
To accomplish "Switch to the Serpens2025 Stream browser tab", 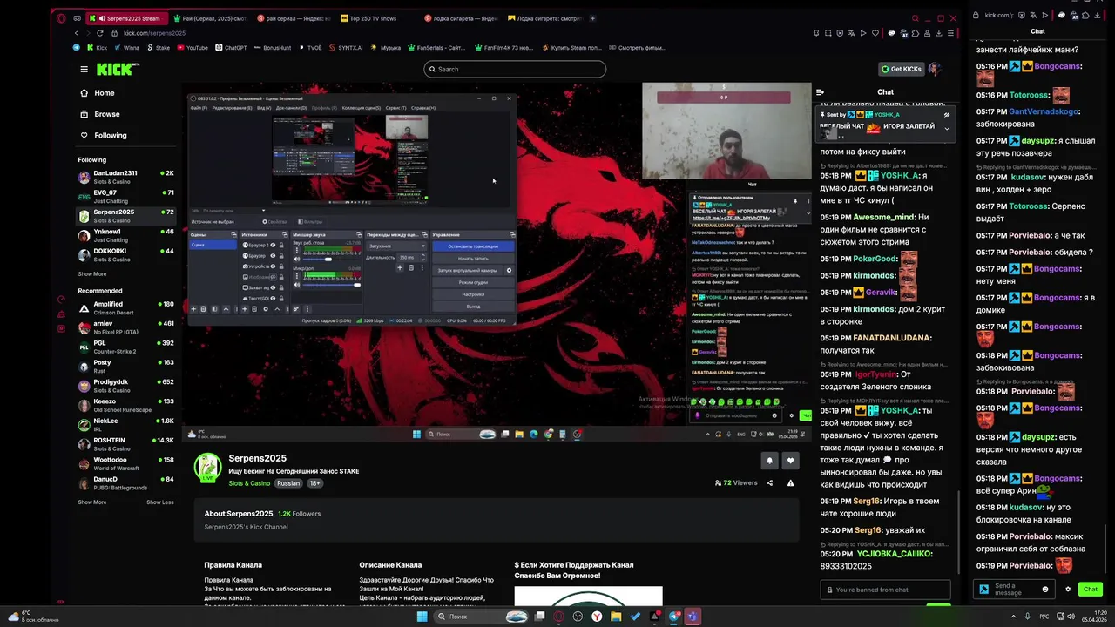I will [128, 18].
